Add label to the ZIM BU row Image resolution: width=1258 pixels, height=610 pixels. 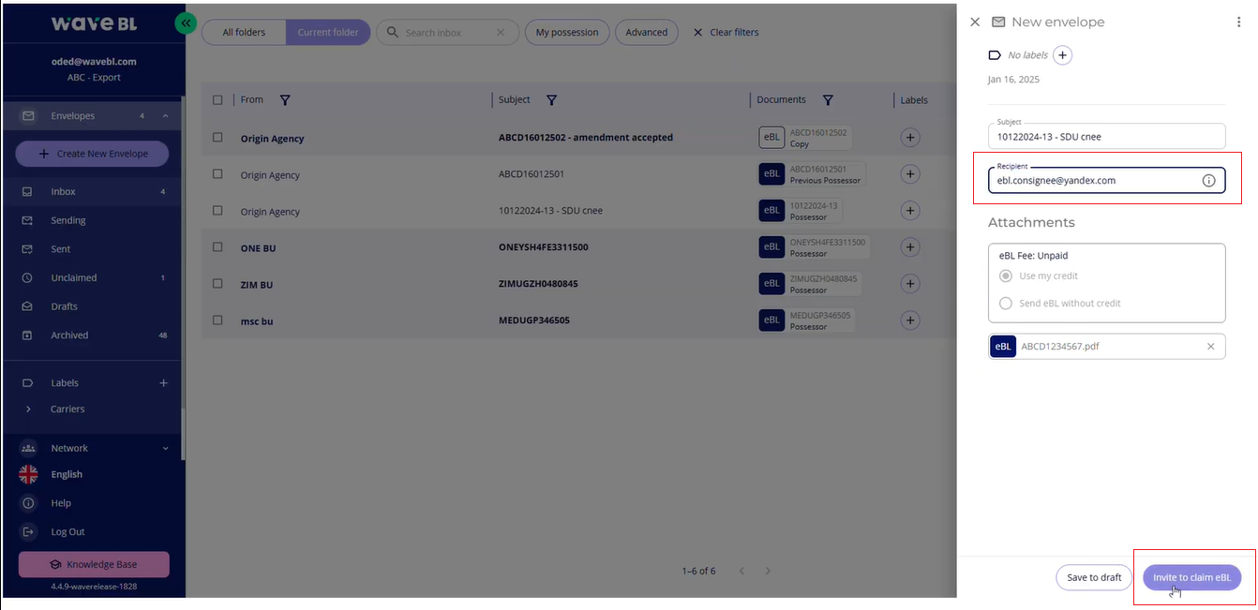pyautogui.click(x=909, y=284)
